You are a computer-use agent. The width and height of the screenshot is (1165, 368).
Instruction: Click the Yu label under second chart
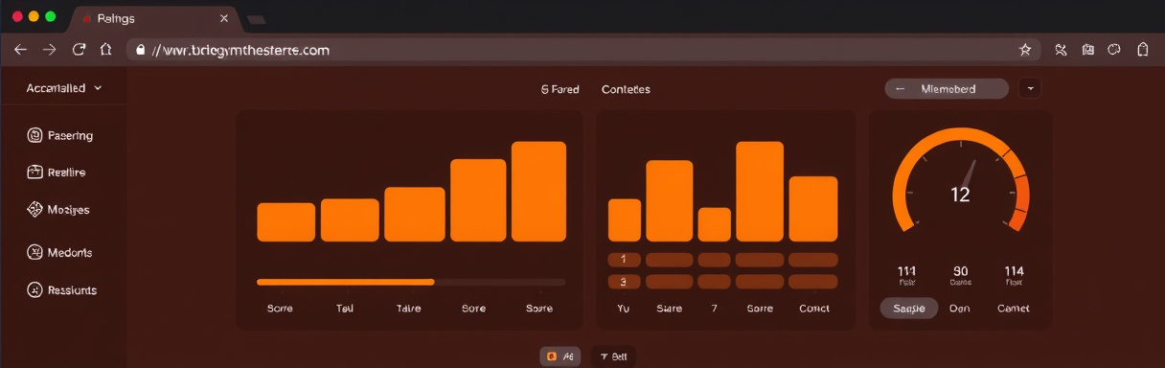tap(624, 309)
